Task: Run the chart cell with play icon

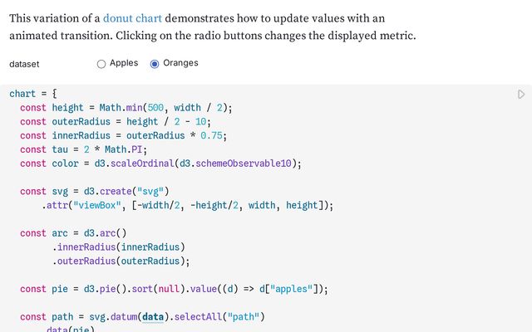Action: (521, 95)
